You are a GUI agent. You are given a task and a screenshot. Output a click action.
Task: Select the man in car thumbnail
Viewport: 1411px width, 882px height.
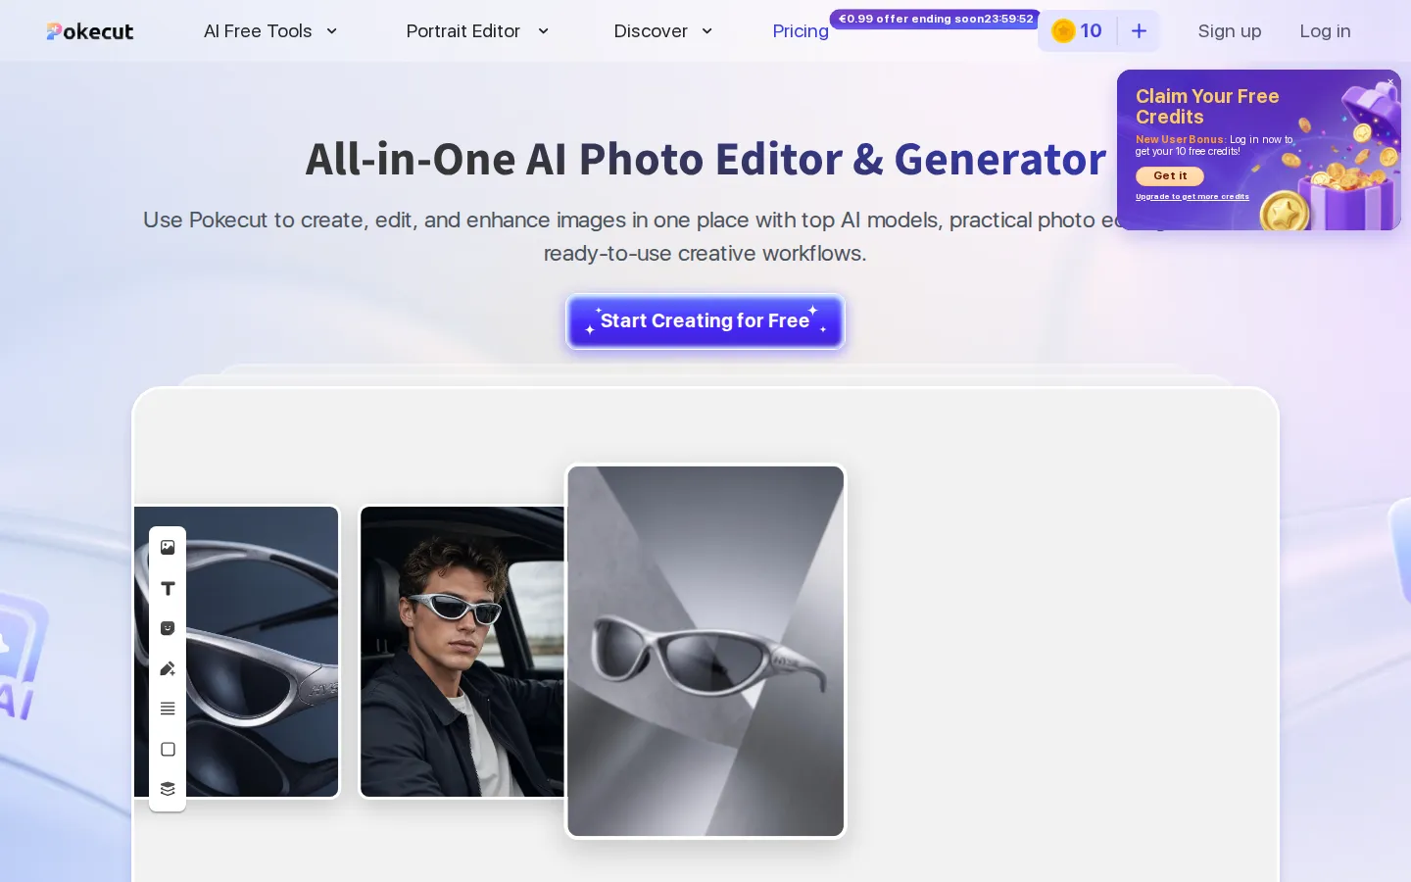462,652
